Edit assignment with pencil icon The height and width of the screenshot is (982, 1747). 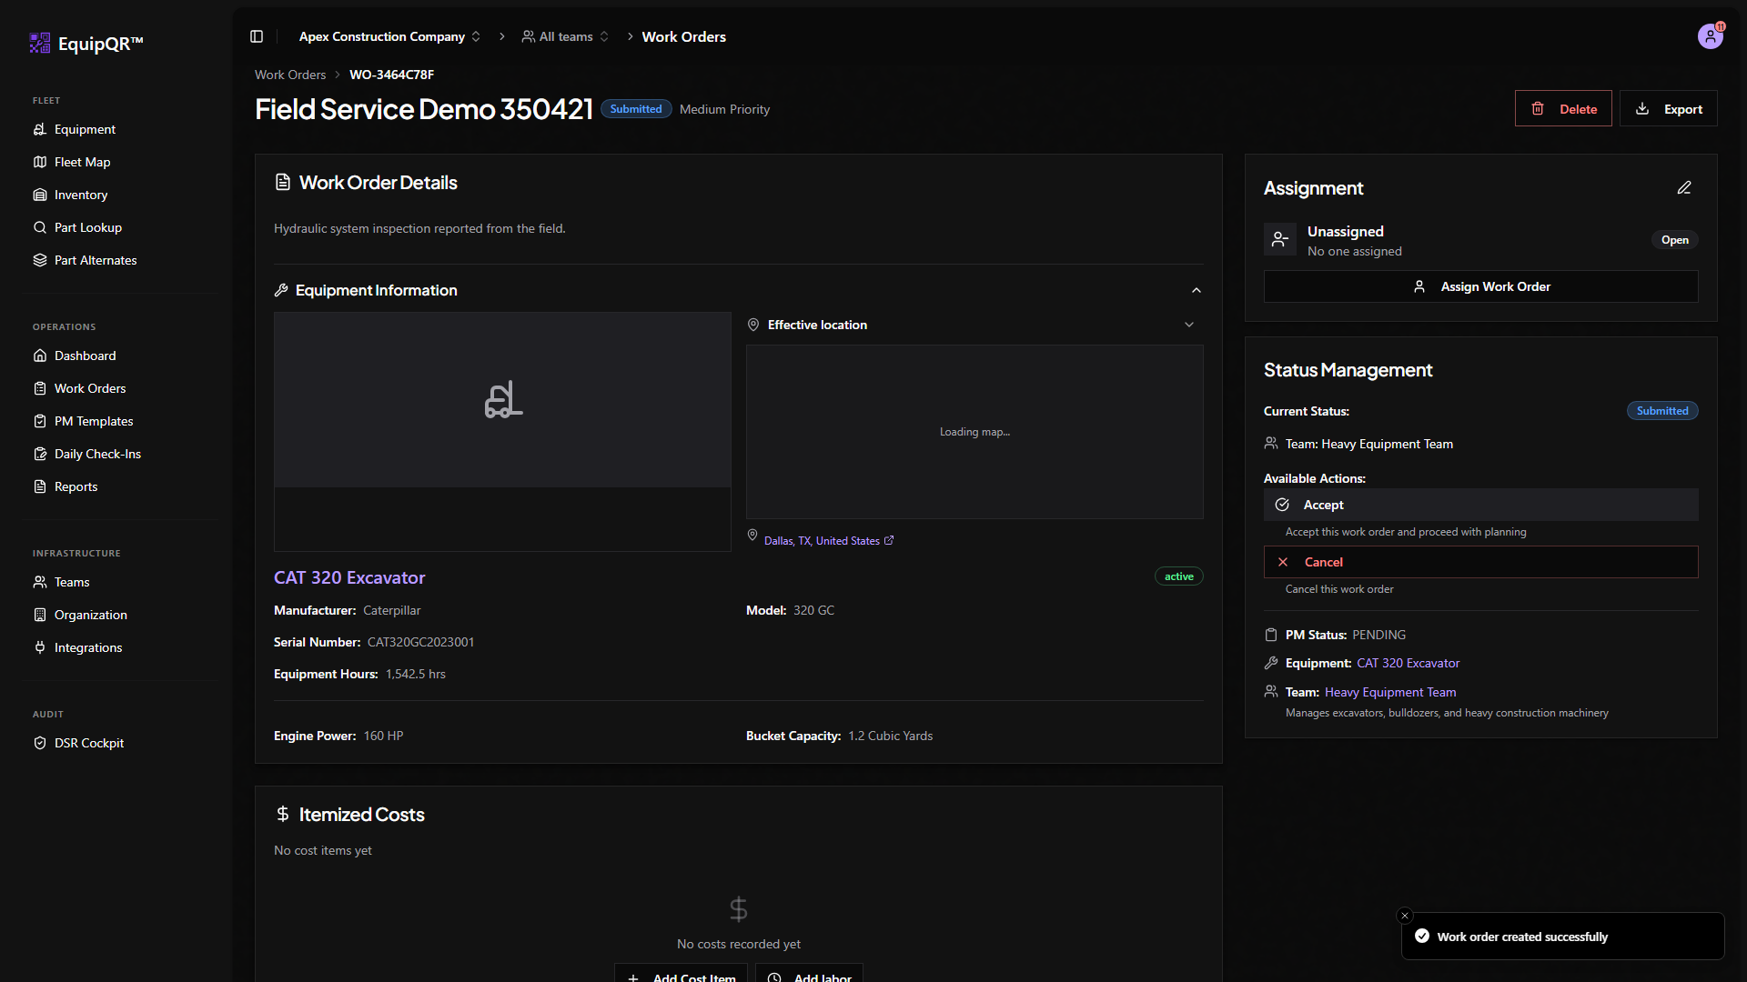tap(1684, 187)
